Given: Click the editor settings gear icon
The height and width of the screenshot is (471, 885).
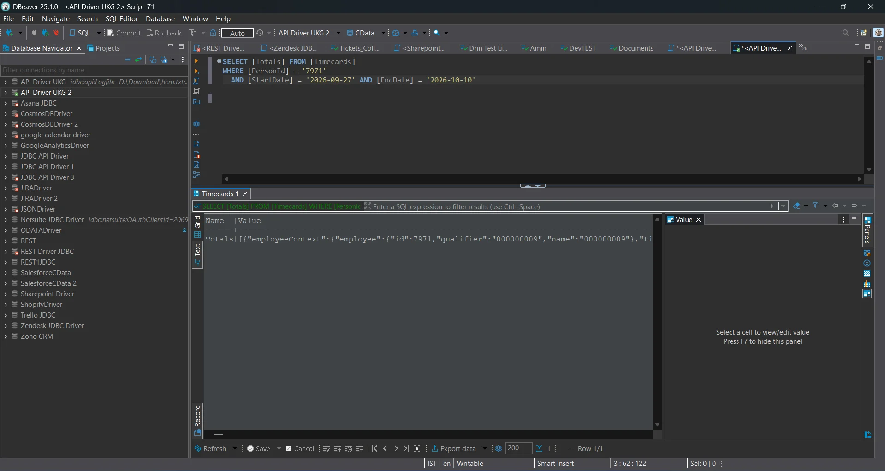Looking at the screenshot, I should [x=196, y=124].
